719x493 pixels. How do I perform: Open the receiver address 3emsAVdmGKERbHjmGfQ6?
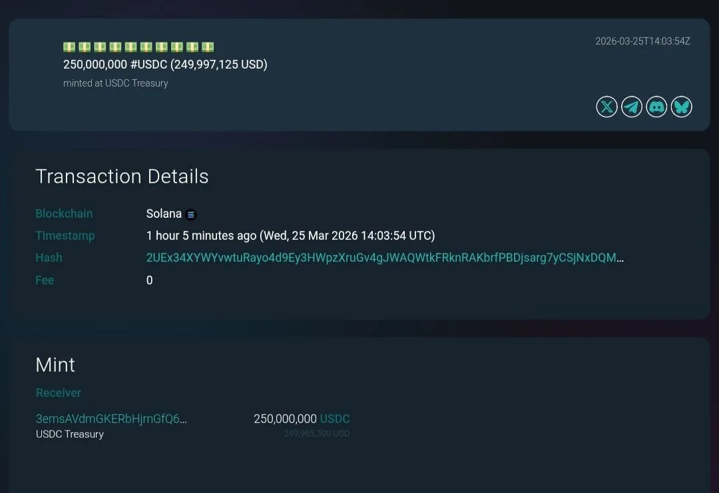tap(111, 419)
